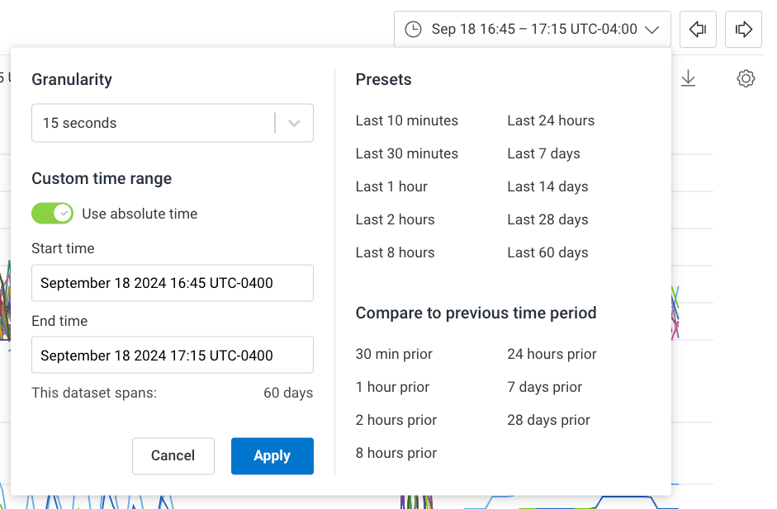Expand the time range selector dropdown
777x509 pixels.
651,30
